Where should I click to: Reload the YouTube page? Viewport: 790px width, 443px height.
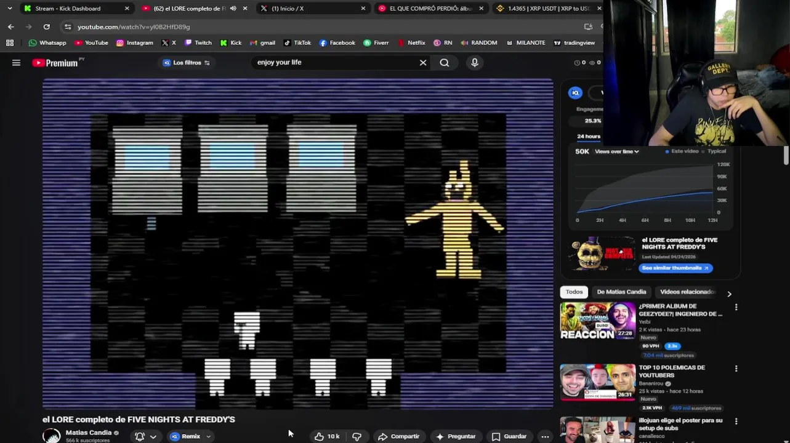(x=46, y=26)
